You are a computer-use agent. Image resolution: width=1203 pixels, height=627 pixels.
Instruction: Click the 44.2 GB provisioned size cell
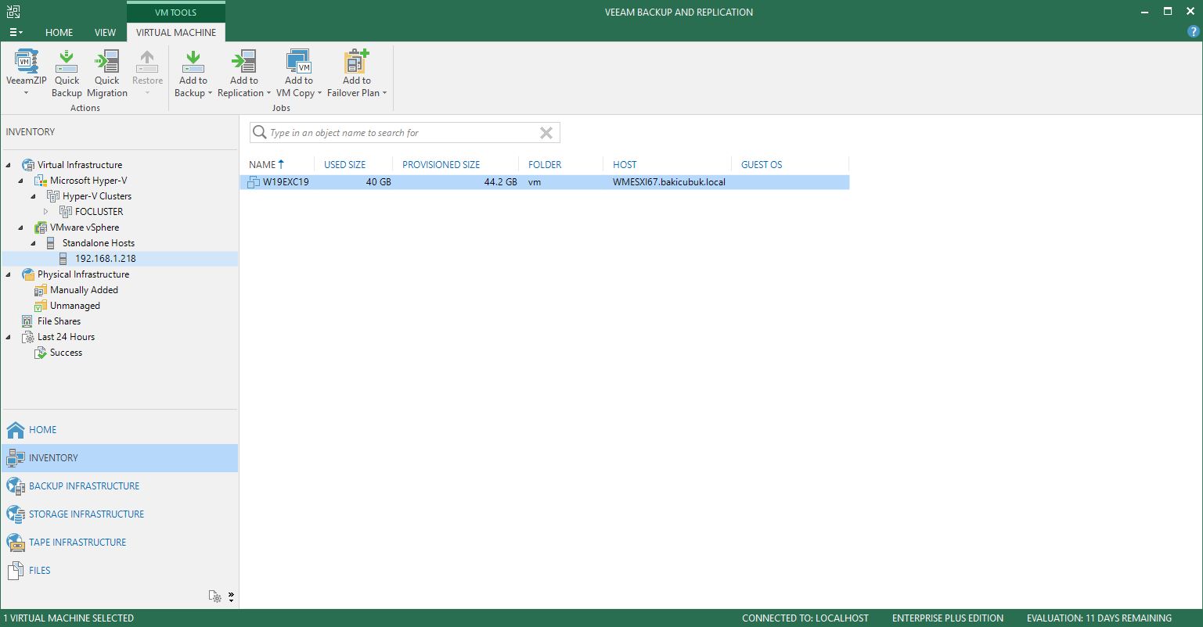tap(501, 182)
